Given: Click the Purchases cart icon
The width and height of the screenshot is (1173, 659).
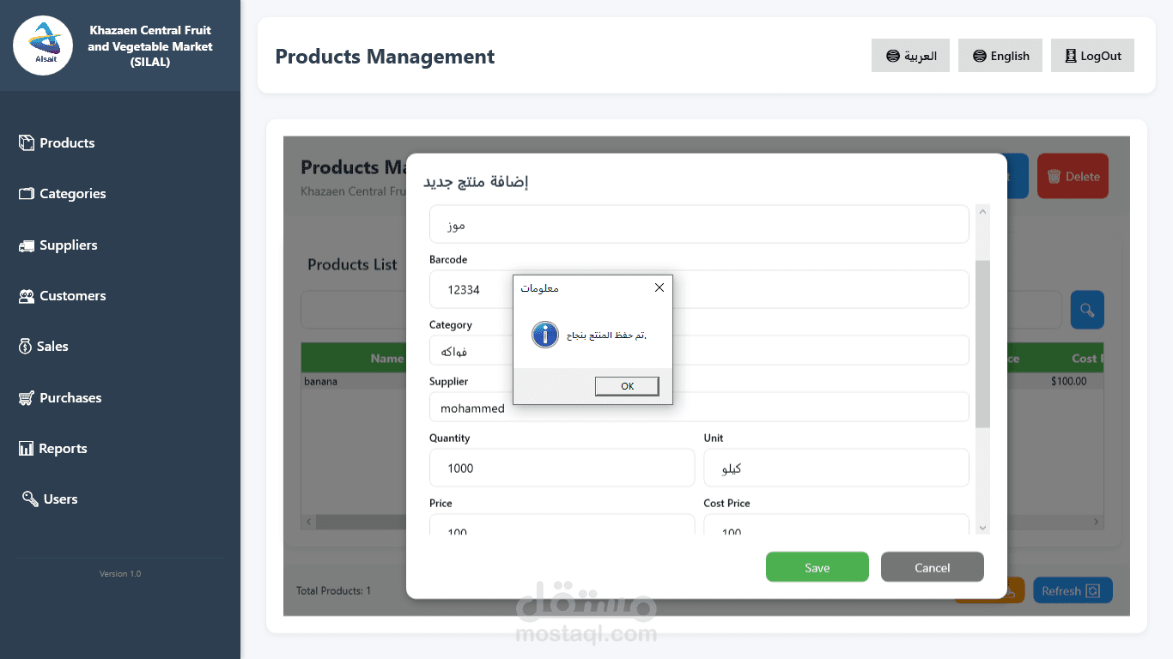Looking at the screenshot, I should (27, 398).
